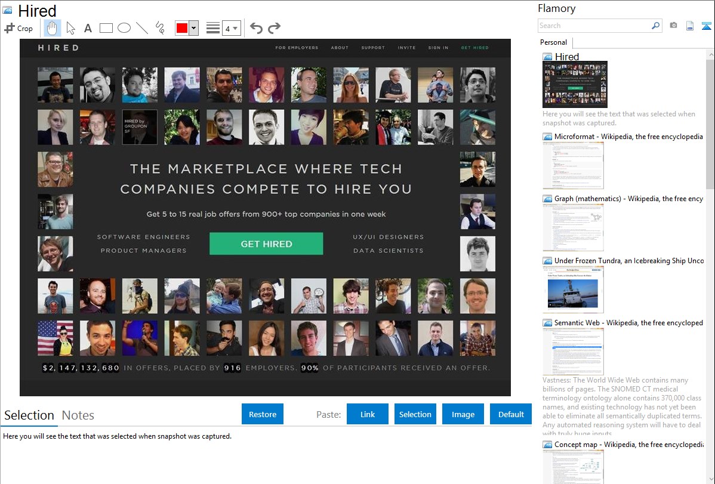Click SUPPORT in the snapshot nav
The height and width of the screenshot is (484, 715).
(x=373, y=47)
